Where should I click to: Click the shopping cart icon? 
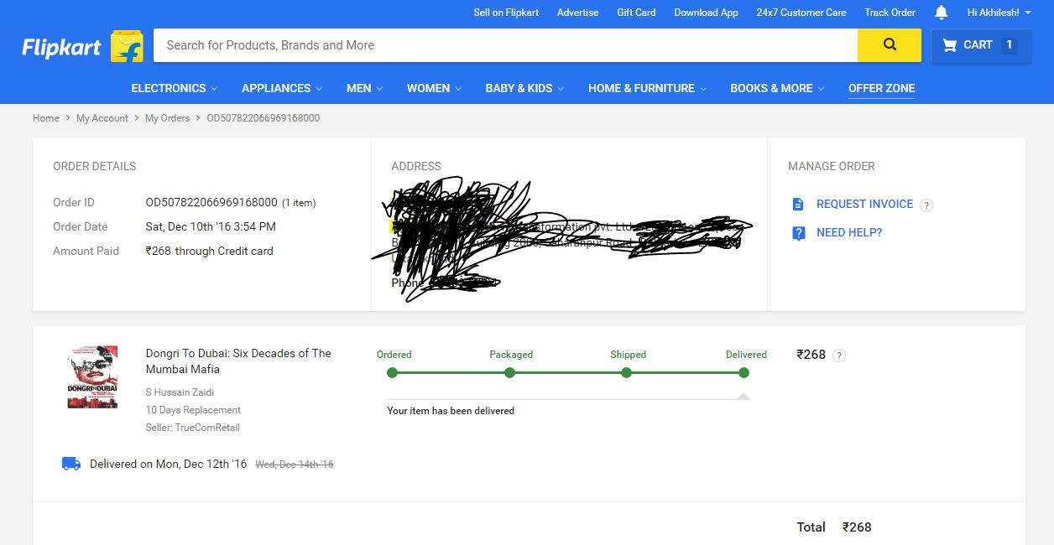950,45
